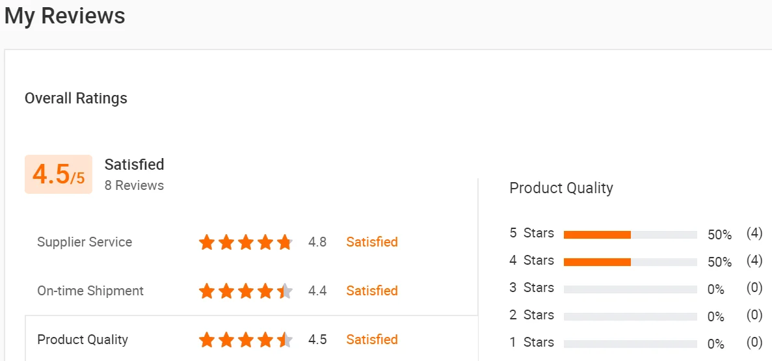Click Satisfied label next to Supplier Service
The image size is (772, 361).
tap(371, 242)
